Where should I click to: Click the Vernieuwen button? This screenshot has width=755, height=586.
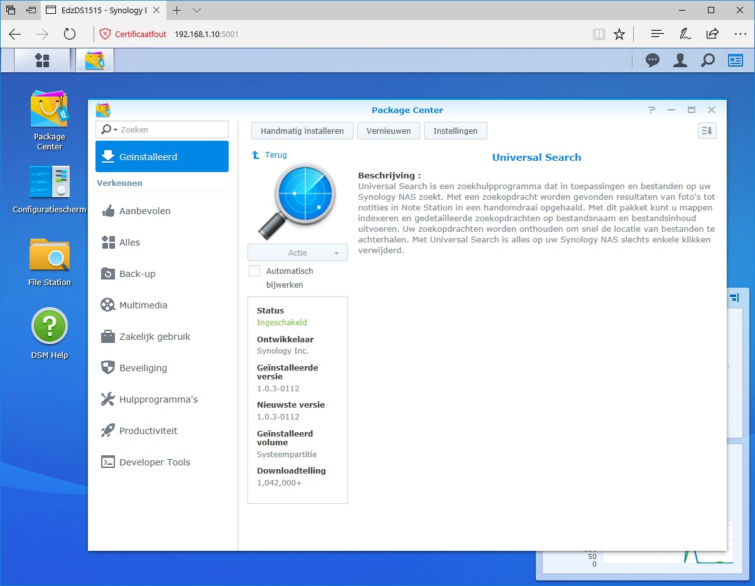pos(389,131)
